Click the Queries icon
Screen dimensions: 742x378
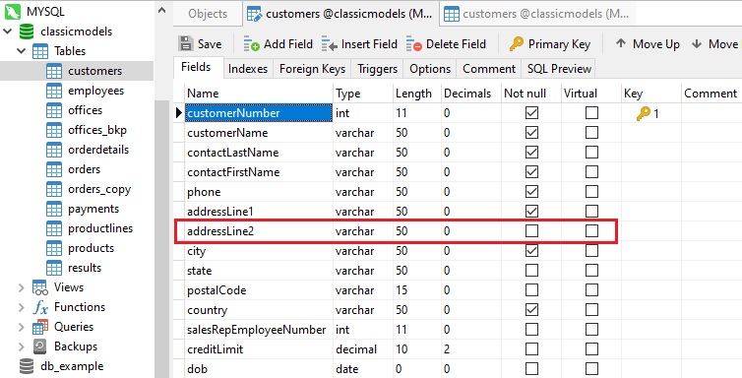tap(40, 327)
